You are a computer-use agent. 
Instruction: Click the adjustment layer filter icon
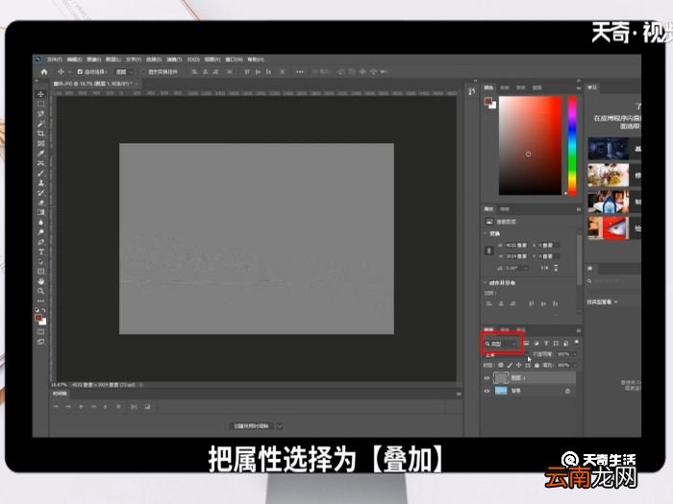click(536, 344)
